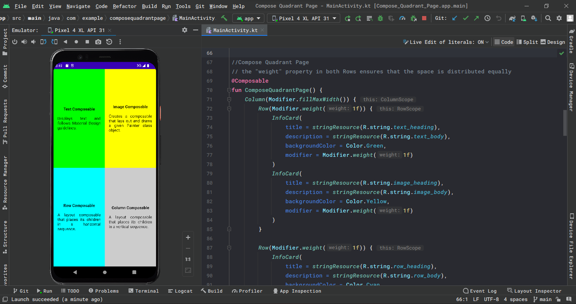Open the Refactor menu

coord(124,6)
